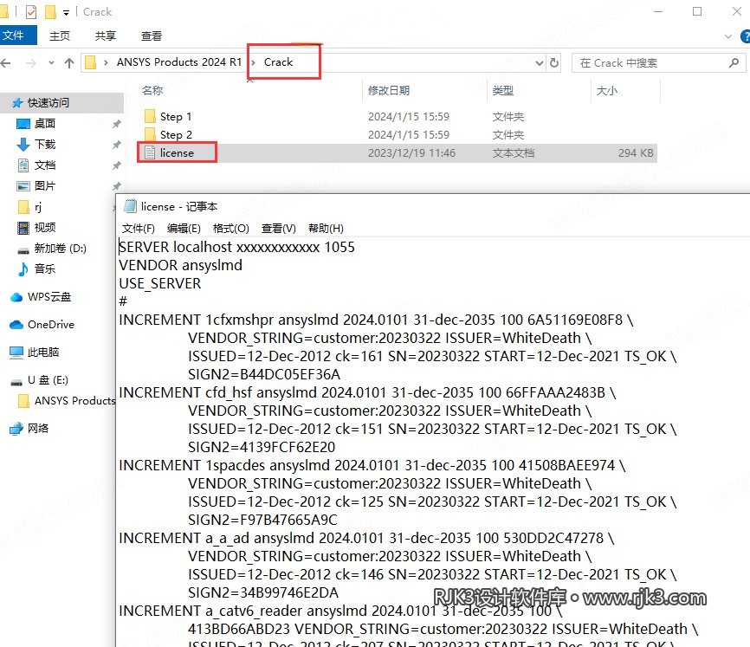The image size is (750, 647).
Task: Unpin 文档 using its pin icon
Action: pos(116,166)
